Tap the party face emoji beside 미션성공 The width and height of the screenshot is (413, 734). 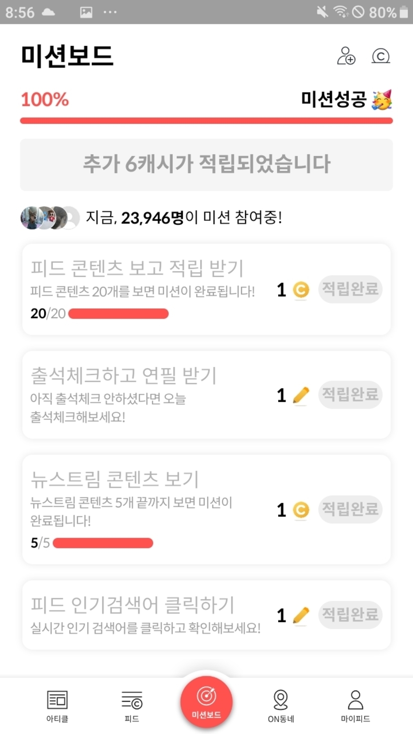pos(382,100)
